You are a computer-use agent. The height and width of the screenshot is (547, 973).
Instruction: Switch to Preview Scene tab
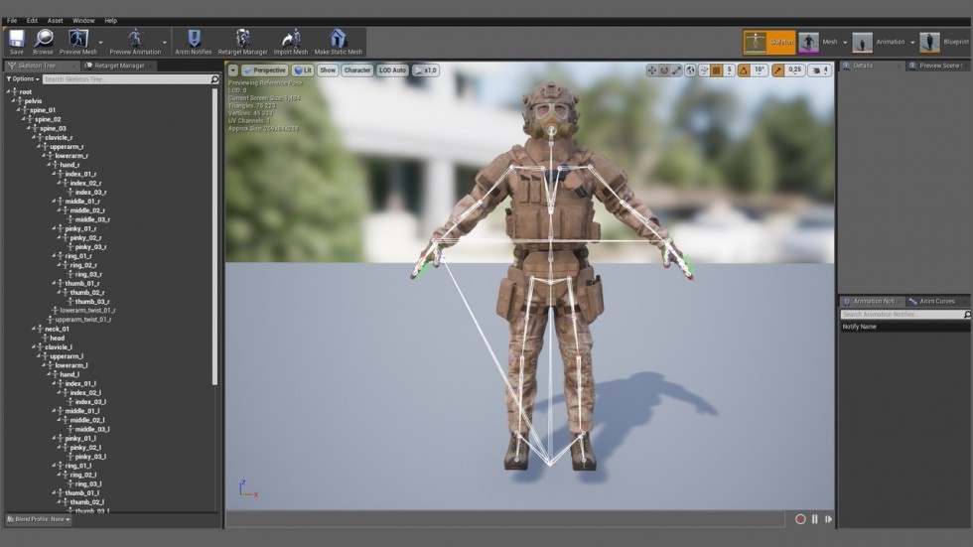coord(939,66)
